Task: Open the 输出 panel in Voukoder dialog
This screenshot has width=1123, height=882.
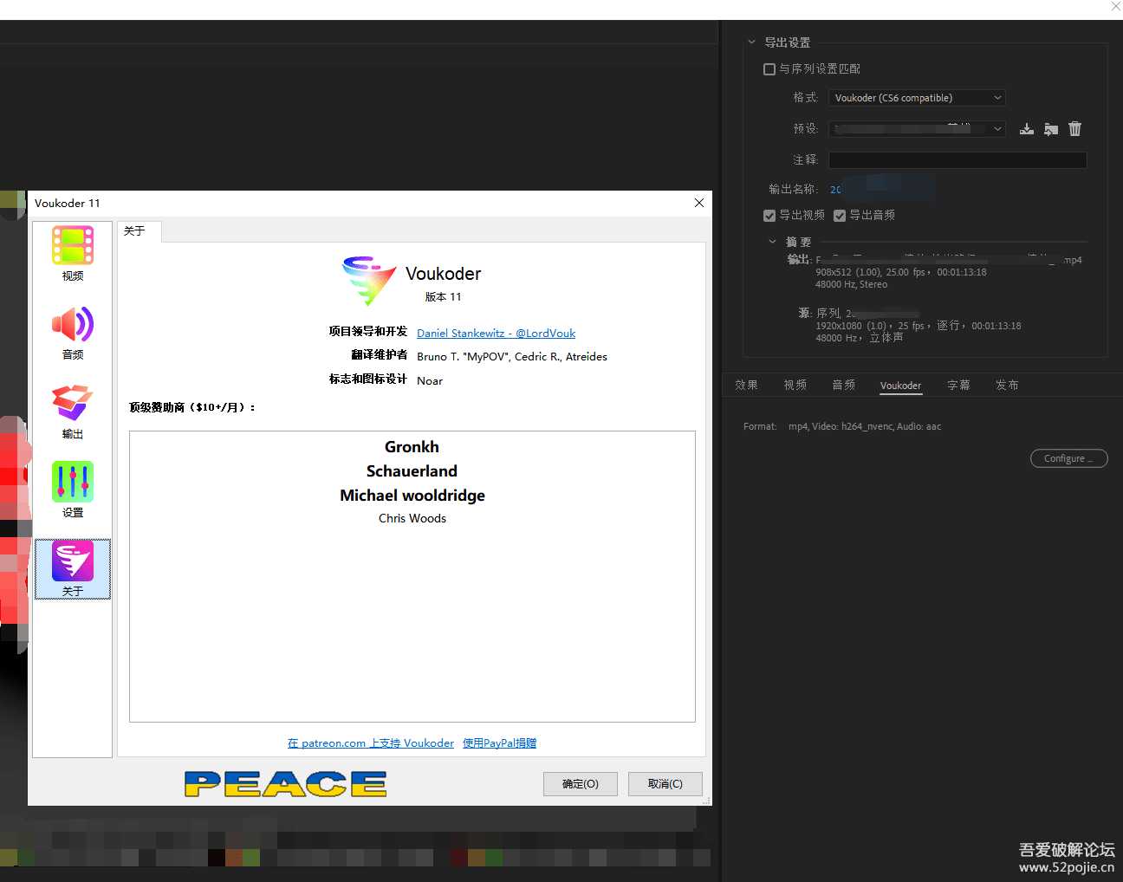Action: pos(72,403)
